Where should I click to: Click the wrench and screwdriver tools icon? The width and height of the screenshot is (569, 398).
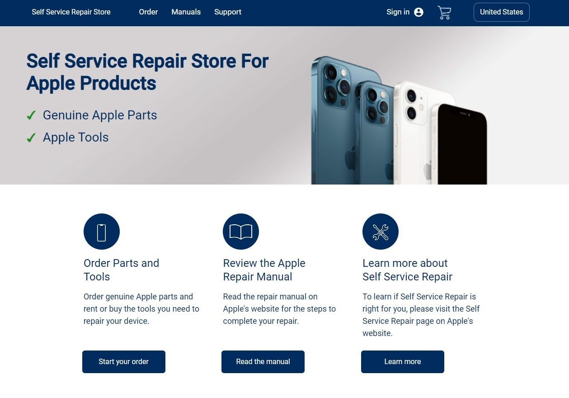tap(381, 232)
